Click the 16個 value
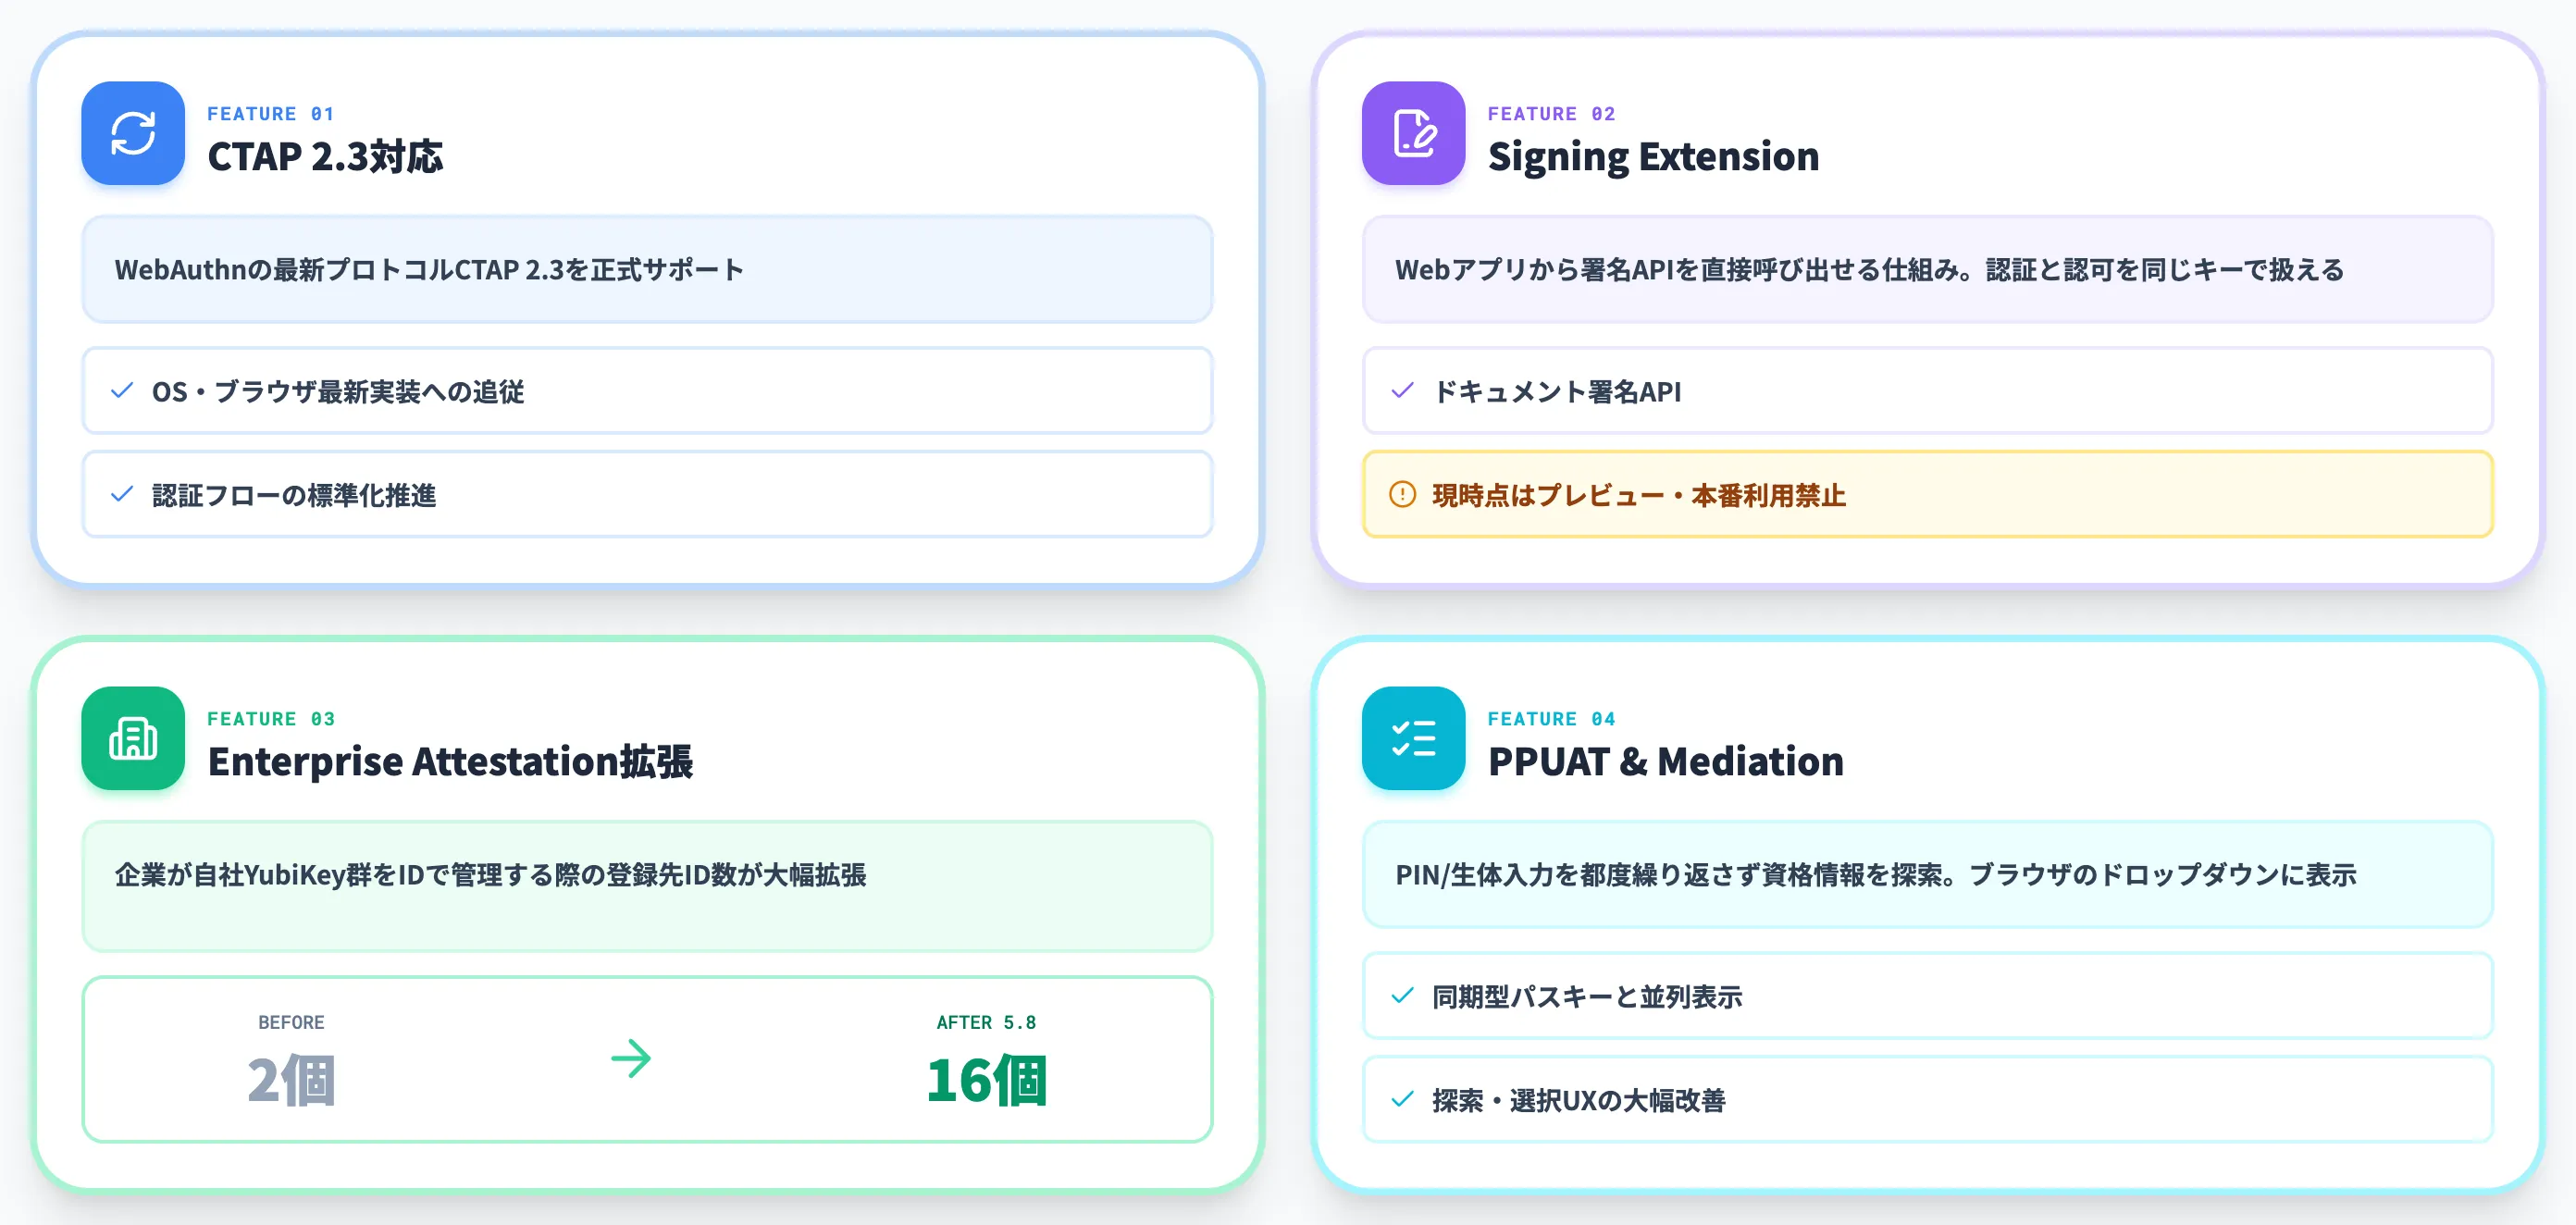The height and width of the screenshot is (1225, 2576). [986, 1080]
